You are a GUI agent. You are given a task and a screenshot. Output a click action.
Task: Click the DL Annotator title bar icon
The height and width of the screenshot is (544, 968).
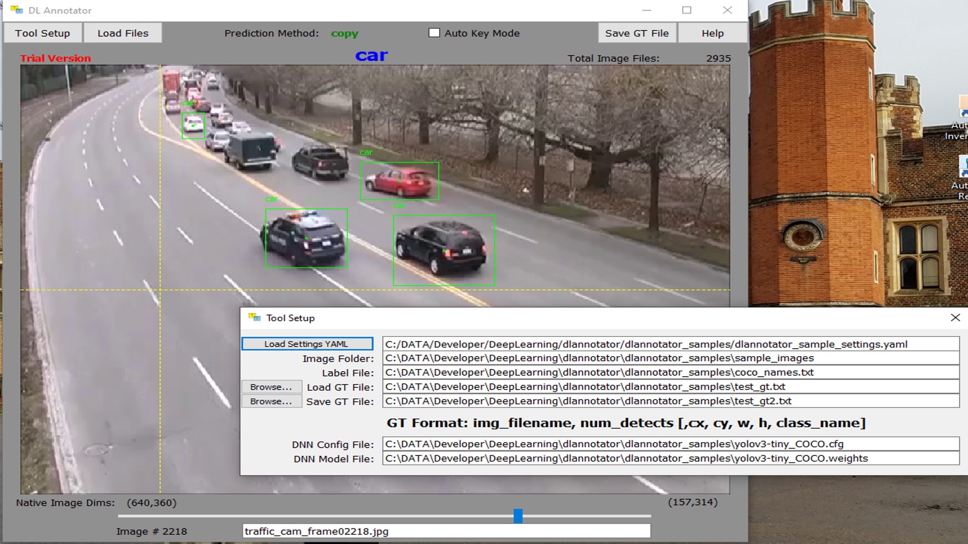pos(17,10)
